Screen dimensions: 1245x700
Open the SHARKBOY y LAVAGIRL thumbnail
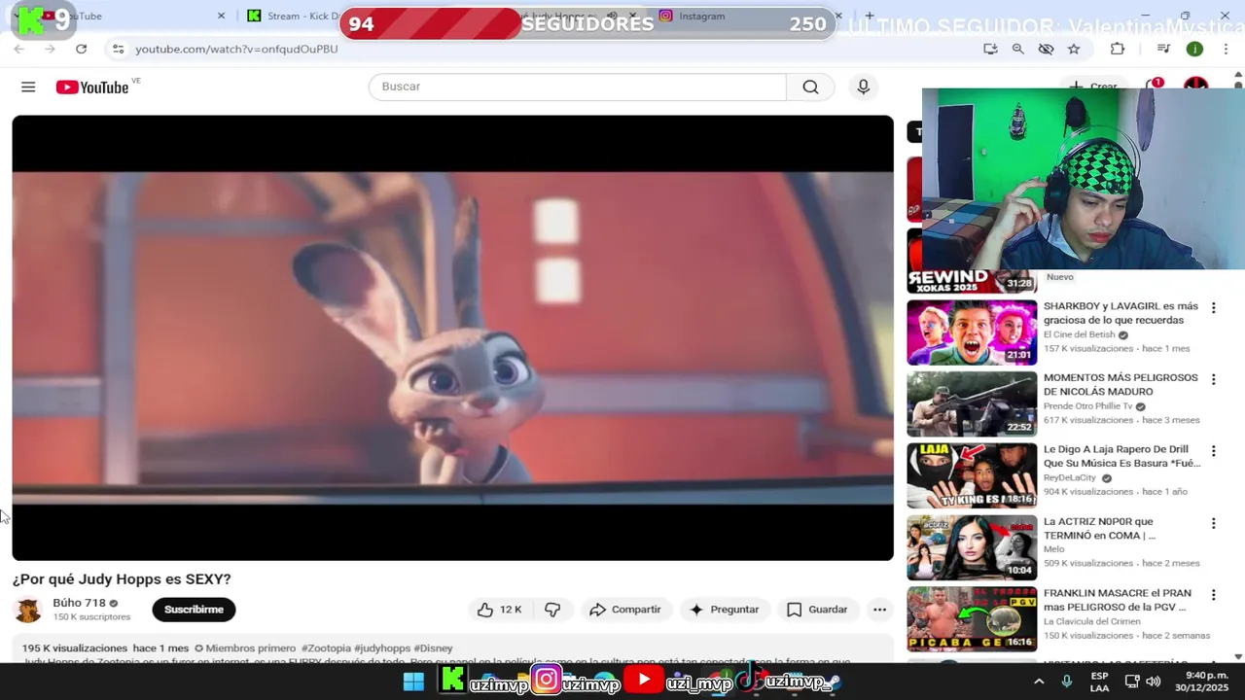972,332
